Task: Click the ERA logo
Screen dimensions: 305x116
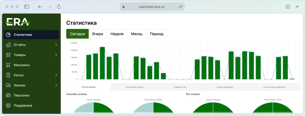Action: (18, 22)
